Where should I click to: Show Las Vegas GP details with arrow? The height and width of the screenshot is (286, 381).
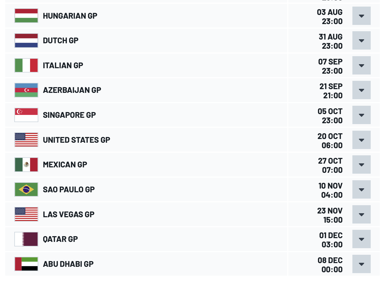pyautogui.click(x=362, y=214)
